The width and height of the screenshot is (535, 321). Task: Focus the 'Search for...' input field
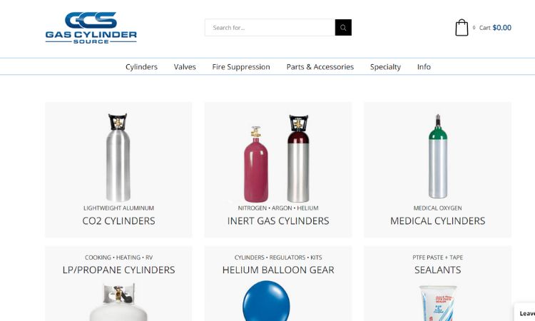pos(270,28)
